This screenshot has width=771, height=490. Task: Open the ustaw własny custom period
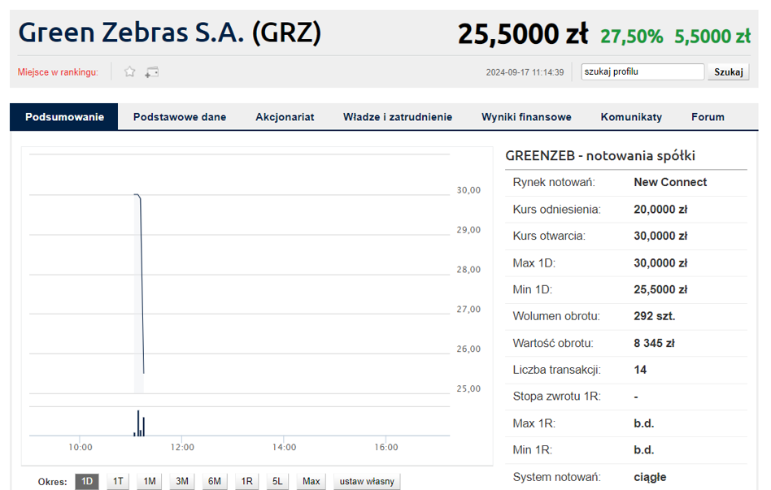click(x=367, y=481)
